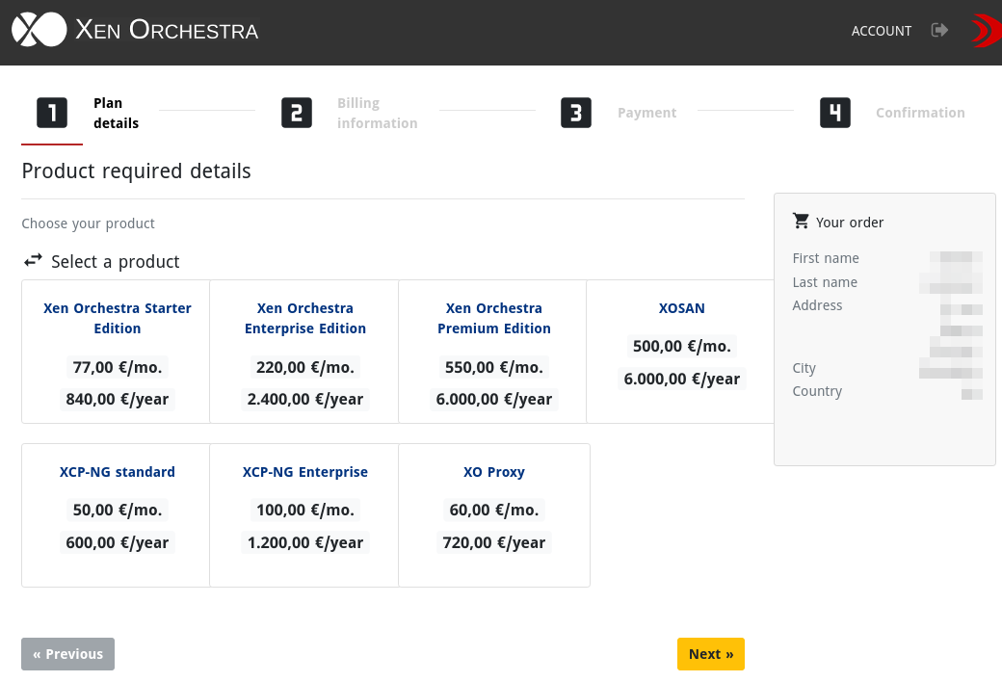Choose XO Proxy 720,00 €/year price
The height and width of the screenshot is (682, 1002).
pyautogui.click(x=494, y=542)
